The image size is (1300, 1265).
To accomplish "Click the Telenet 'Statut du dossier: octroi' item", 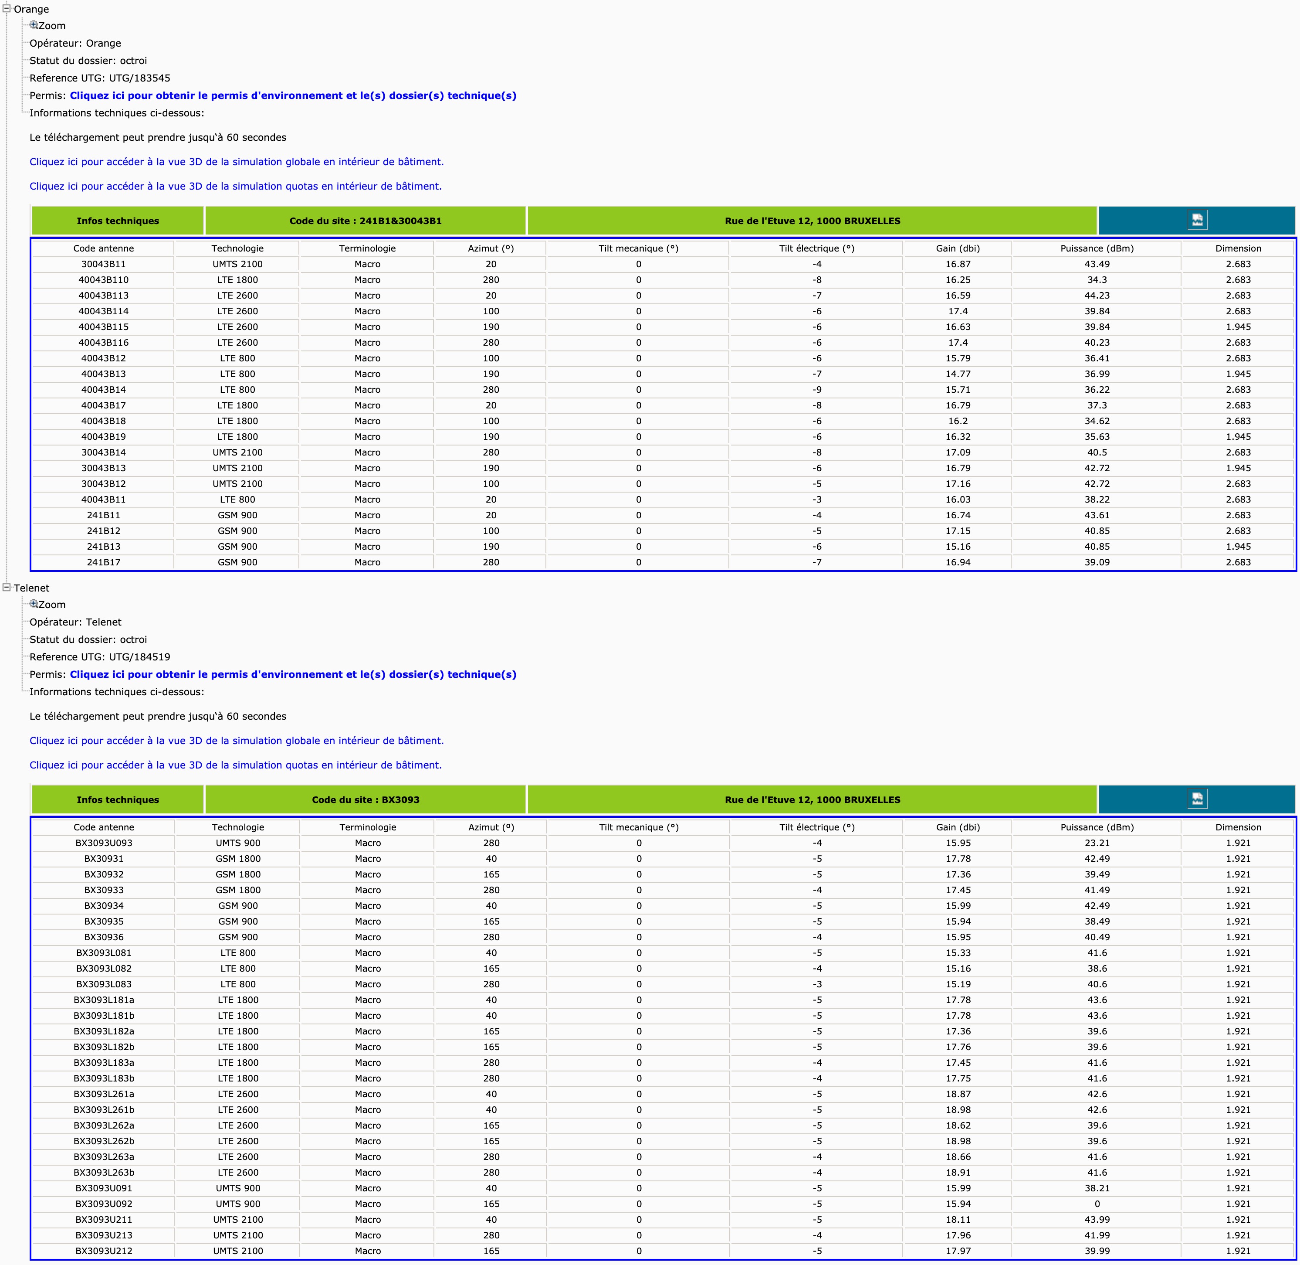I will [x=88, y=639].
